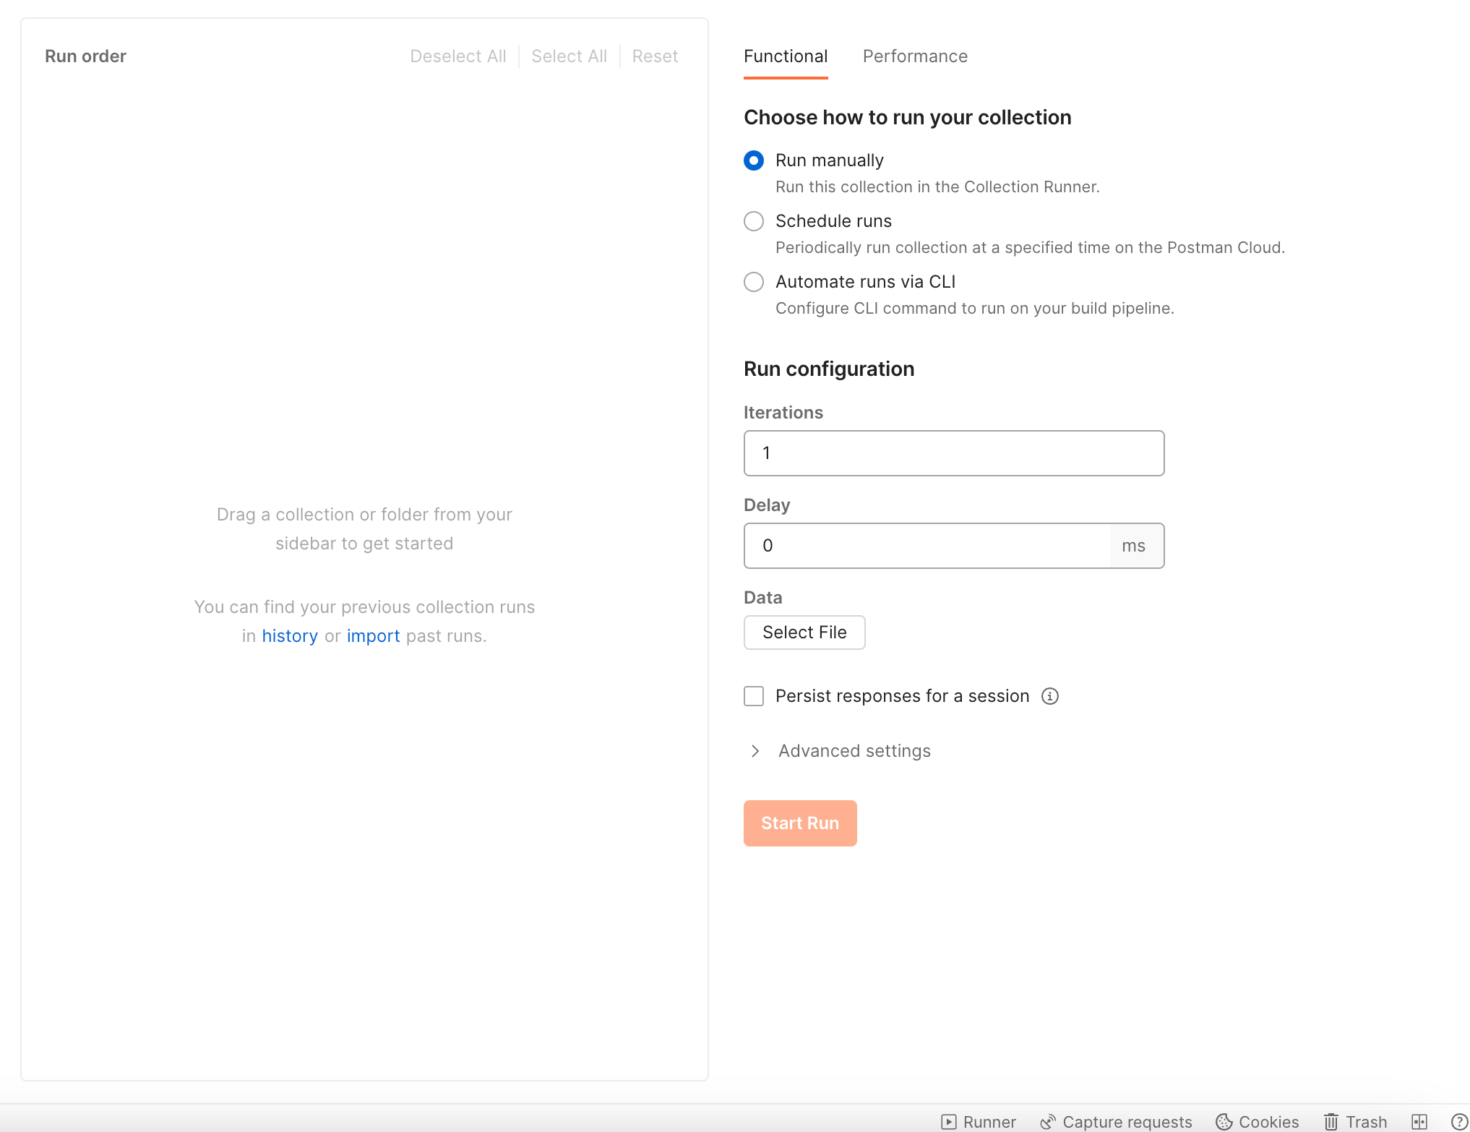The height and width of the screenshot is (1132, 1470).
Task: Open the Functional tab
Action: tap(785, 56)
